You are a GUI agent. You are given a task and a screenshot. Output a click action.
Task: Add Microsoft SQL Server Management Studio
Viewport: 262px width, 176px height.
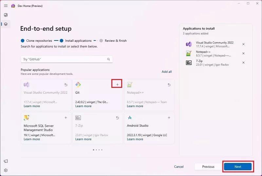tap(66, 118)
